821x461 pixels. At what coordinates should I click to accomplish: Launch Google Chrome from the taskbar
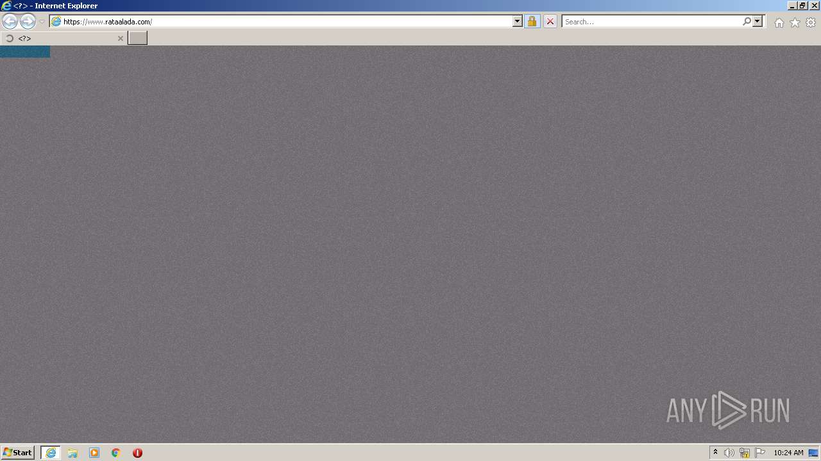[x=116, y=453]
